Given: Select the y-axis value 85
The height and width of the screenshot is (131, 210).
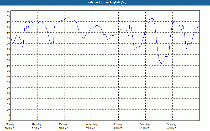Looking at the screenshot, I should [x=8, y=27].
